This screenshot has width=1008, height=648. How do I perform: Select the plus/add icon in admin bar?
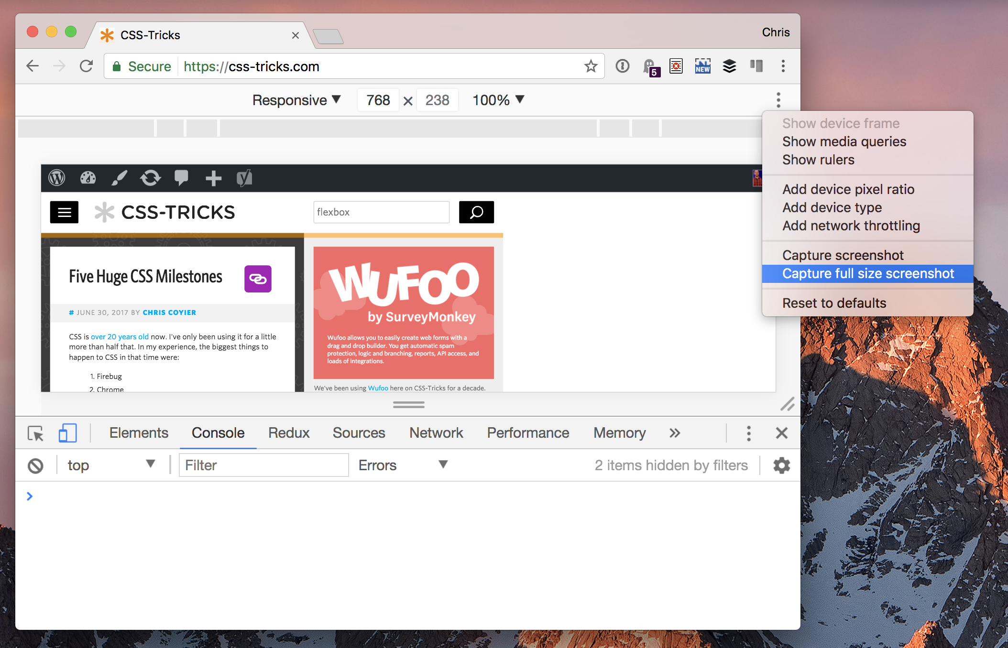point(213,180)
